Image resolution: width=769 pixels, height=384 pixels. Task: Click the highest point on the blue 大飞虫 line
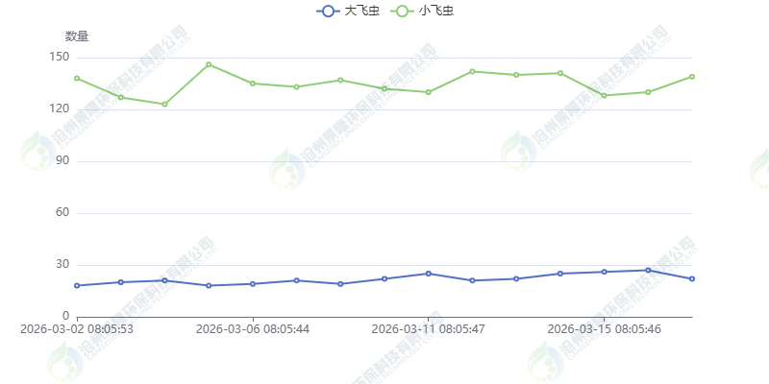coord(648,270)
